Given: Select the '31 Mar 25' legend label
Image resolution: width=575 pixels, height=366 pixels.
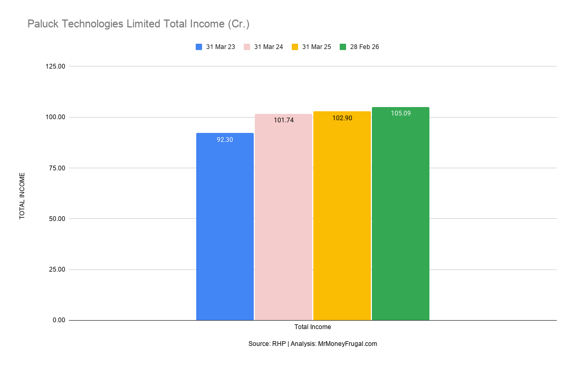Looking at the screenshot, I should [x=317, y=47].
